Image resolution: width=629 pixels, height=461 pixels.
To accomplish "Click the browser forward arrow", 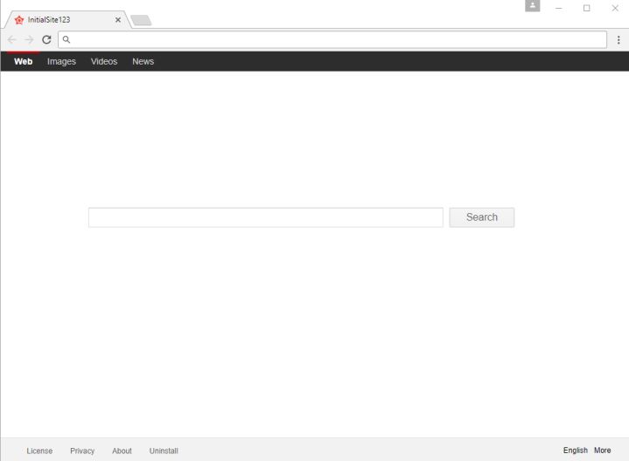I will 29,39.
